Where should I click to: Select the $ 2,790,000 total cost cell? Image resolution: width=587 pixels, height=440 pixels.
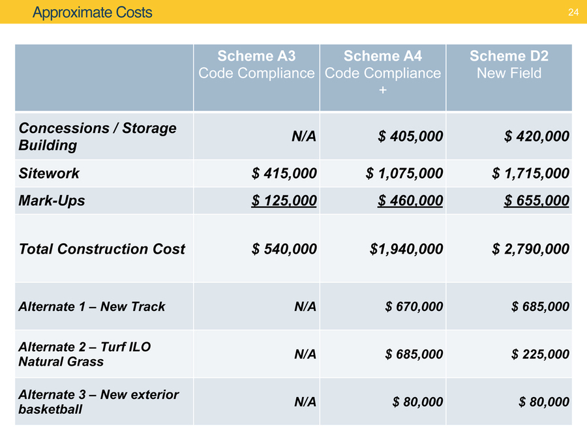[x=532, y=249]
